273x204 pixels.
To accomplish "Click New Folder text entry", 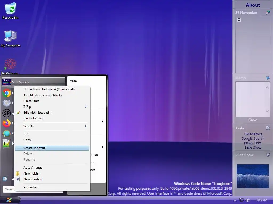I will pyautogui.click(x=31, y=173).
